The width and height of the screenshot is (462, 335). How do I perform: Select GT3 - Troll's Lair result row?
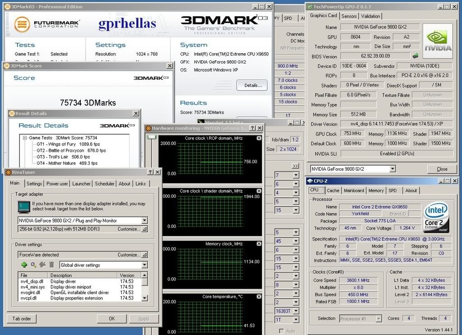pos(63,157)
